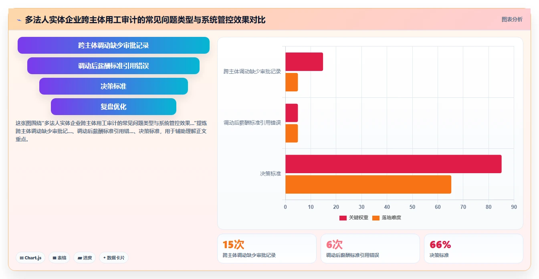The image size is (539, 279).
Task: Select the 决策标准 funnel bar
Action: 113,86
